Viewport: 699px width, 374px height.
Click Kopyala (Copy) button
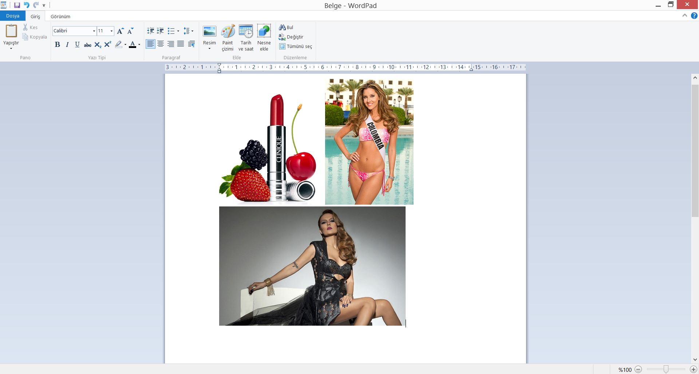[35, 37]
